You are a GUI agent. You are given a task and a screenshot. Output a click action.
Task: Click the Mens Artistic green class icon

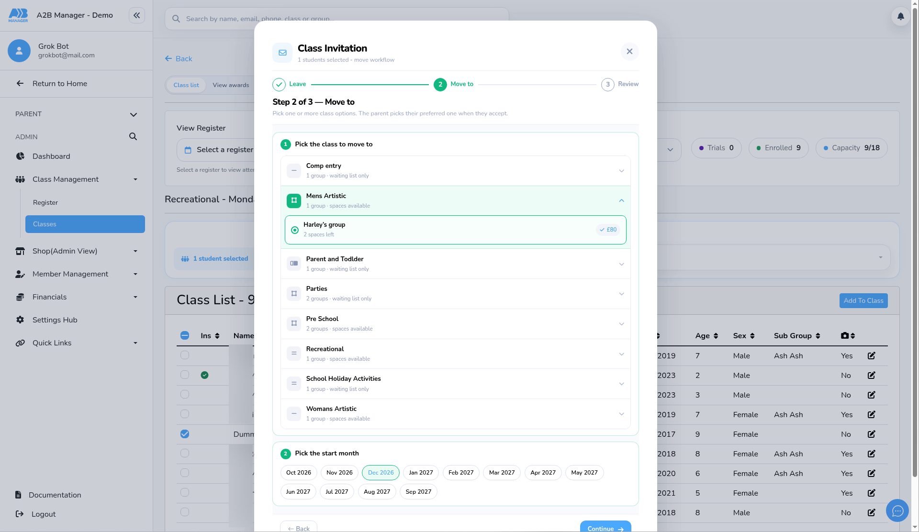coord(294,200)
